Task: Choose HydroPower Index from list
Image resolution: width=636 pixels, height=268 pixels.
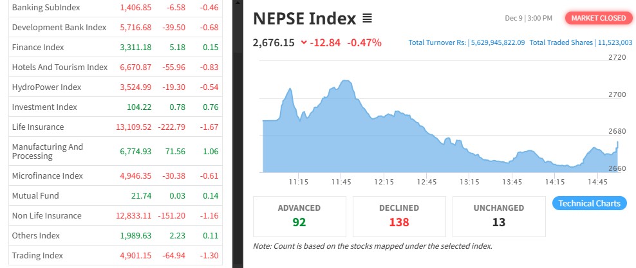Action: click(46, 87)
